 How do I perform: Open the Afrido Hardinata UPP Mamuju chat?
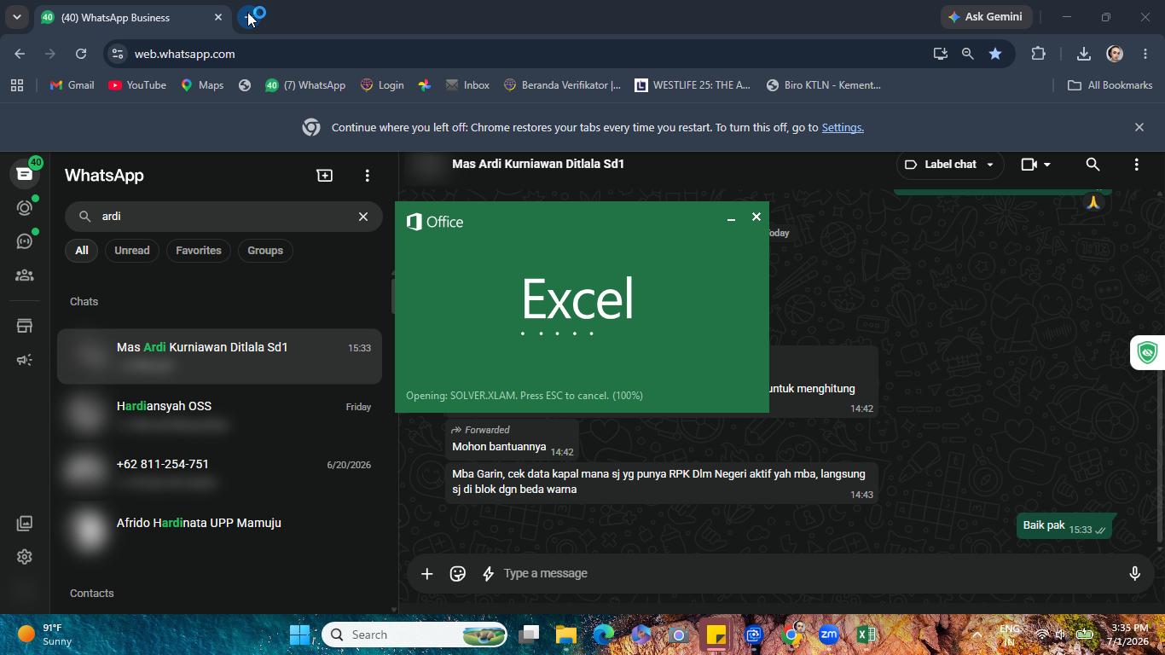tap(220, 530)
